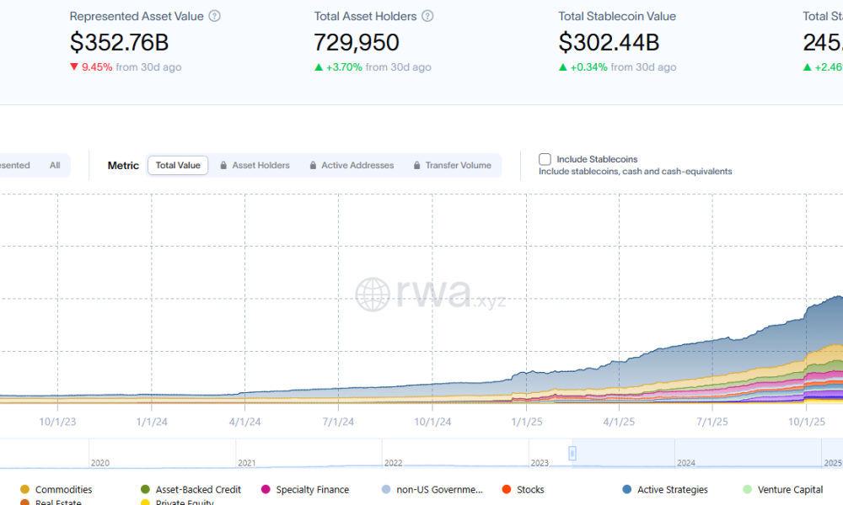Select the All filter option

55,166
